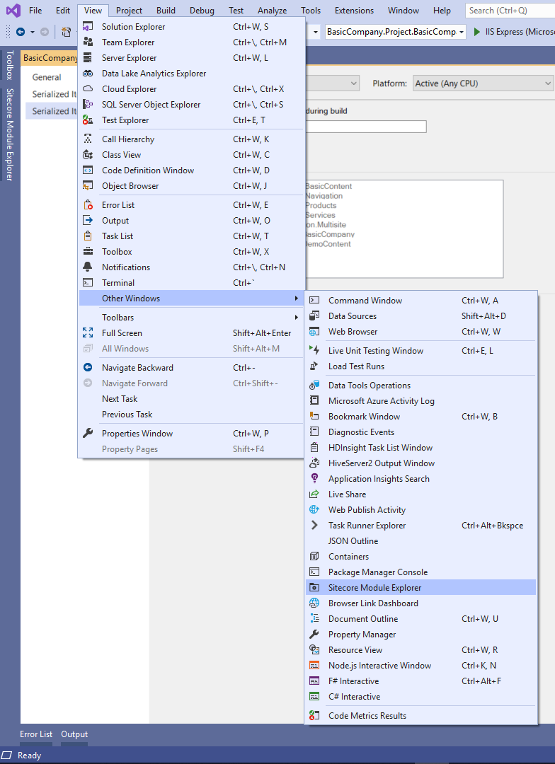
Task: Expand the Toolbars submenu arrow
Action: point(296,317)
